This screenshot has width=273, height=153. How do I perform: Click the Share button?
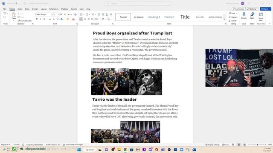point(265,9)
